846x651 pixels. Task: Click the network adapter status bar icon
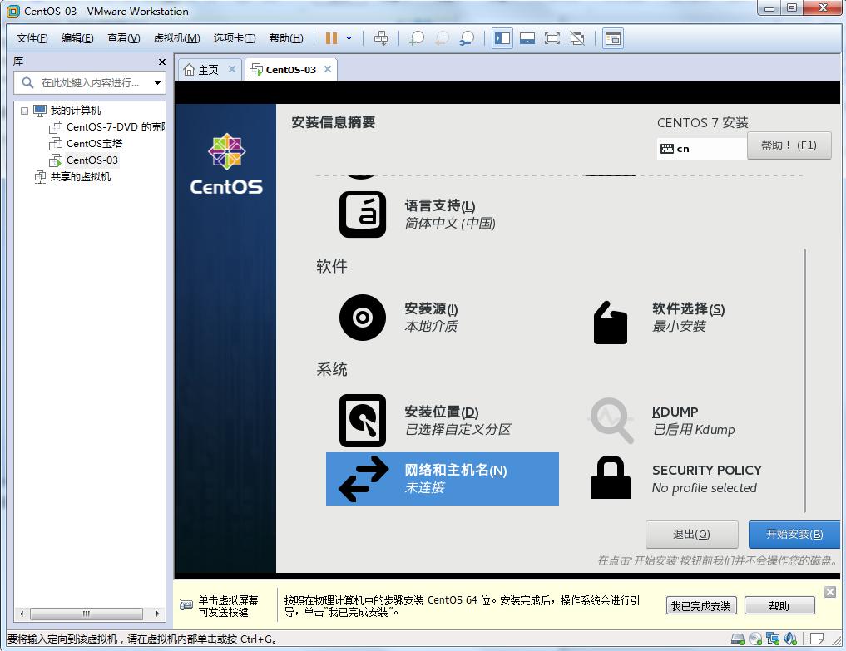[773, 639]
